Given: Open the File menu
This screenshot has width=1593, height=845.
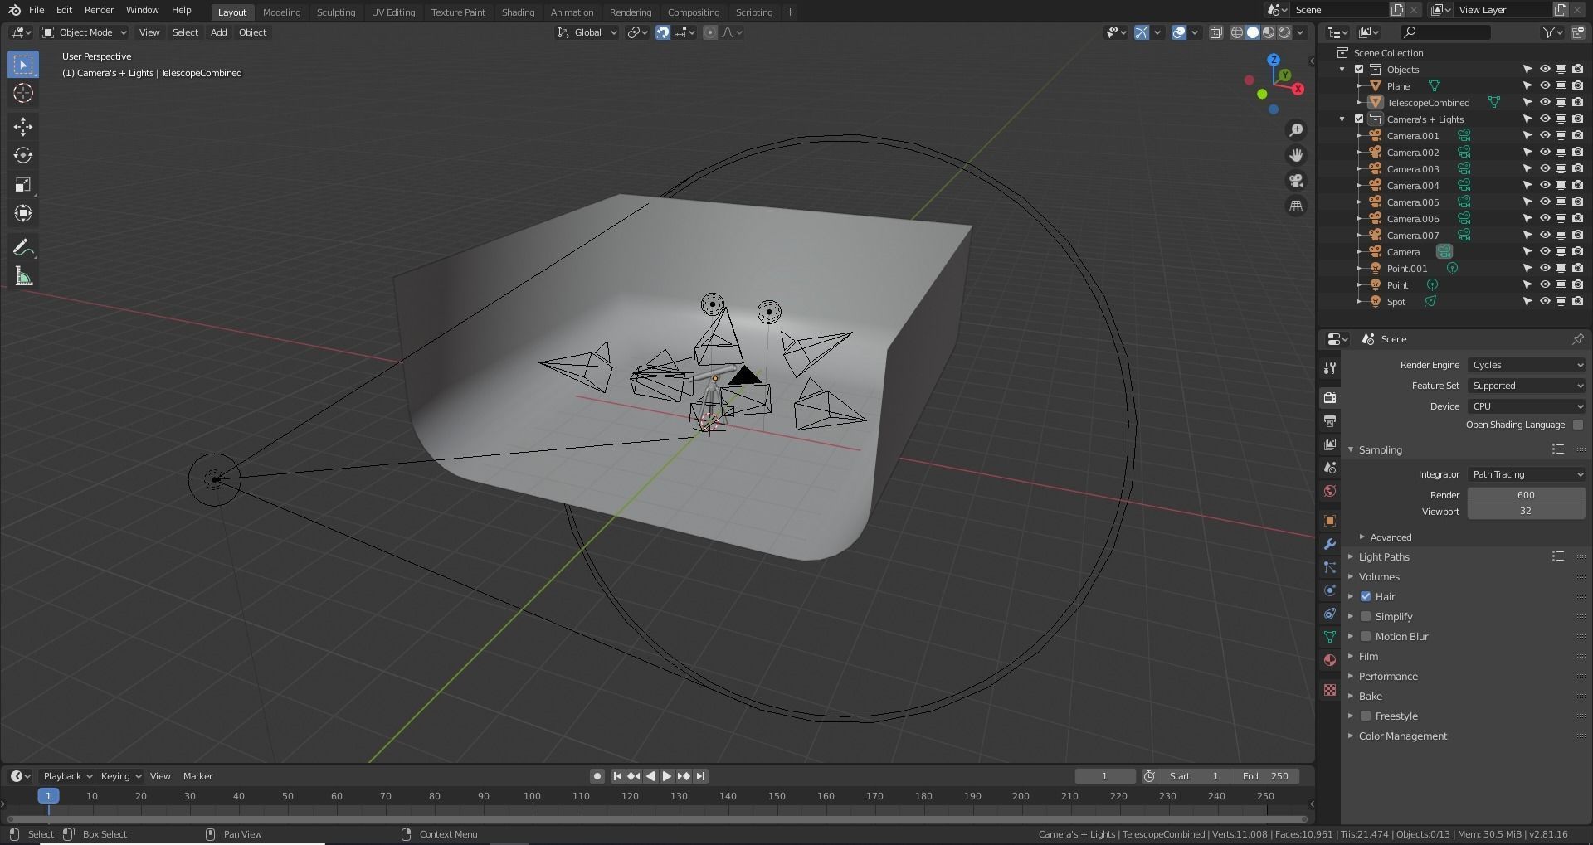Looking at the screenshot, I should click(37, 10).
